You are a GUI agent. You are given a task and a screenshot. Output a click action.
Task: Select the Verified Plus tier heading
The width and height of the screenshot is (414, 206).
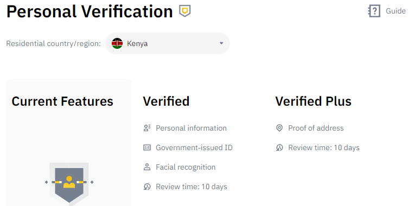(314, 101)
